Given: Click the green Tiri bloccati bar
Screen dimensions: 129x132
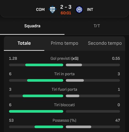Looking at the screenshot, I should pos(36,111).
